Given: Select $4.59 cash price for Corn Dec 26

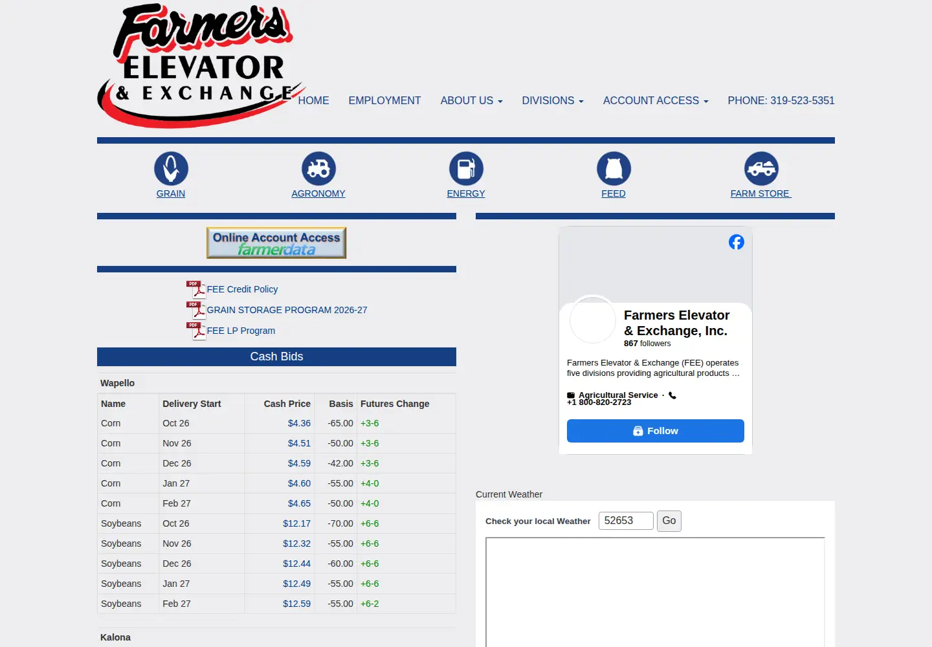Looking at the screenshot, I should pos(299,463).
